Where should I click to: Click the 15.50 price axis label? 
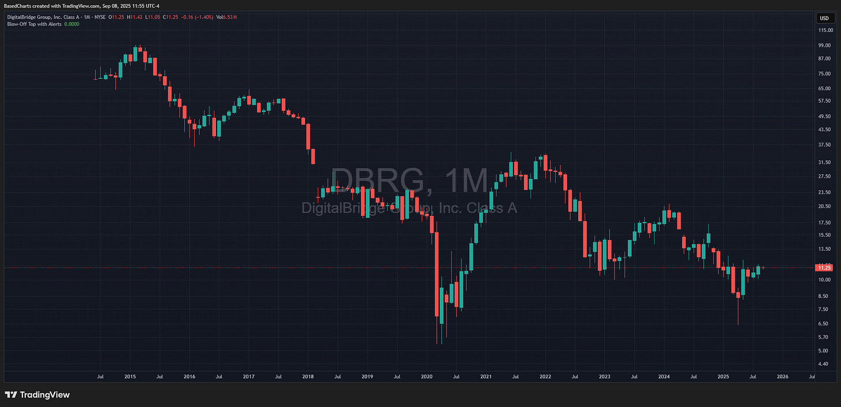(825, 235)
